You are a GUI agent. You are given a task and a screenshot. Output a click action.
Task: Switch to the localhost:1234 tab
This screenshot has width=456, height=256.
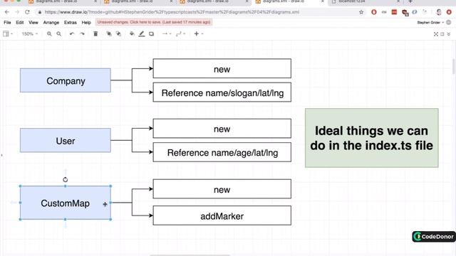coord(366,1)
